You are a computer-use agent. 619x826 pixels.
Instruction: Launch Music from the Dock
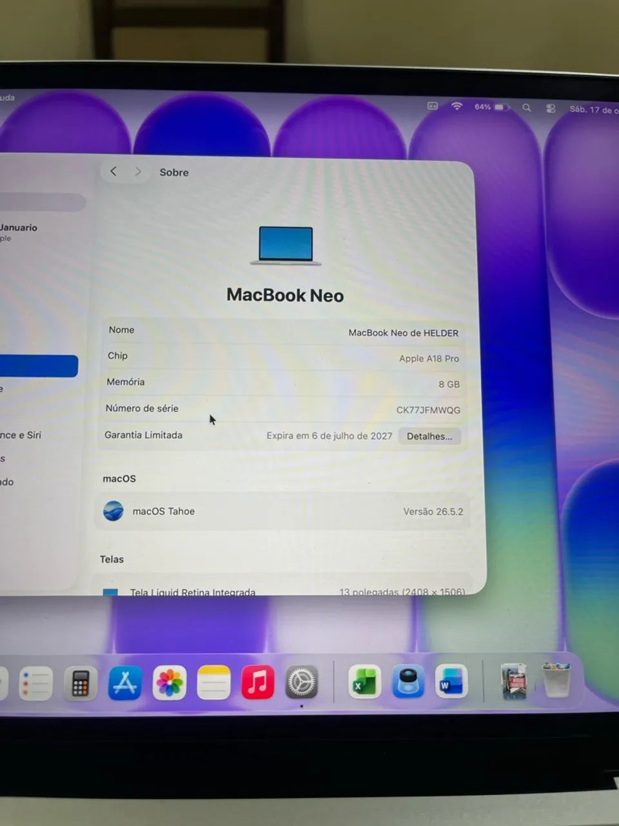[x=258, y=682]
